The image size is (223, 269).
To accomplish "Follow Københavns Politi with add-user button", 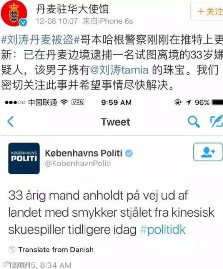I will click(x=208, y=152).
